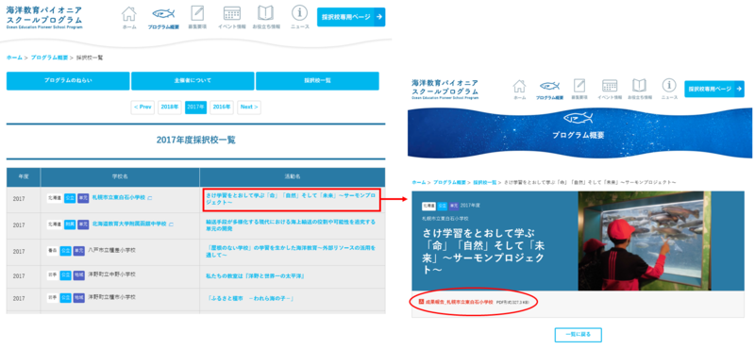Screen dimensions: 755x349
Task: Open イベント情報 calendar icon in right header
Action: coord(610,89)
